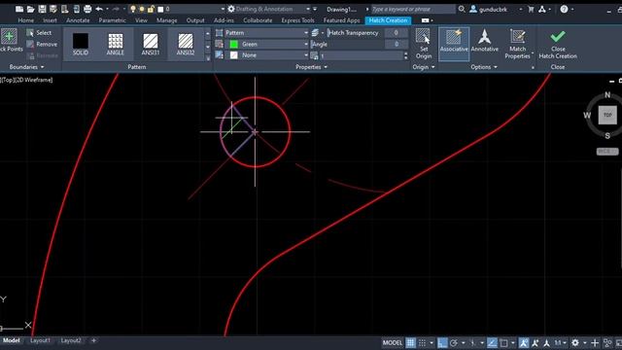Click the Hatch Transparency value field
The height and width of the screenshot is (350, 622).
[x=396, y=33]
